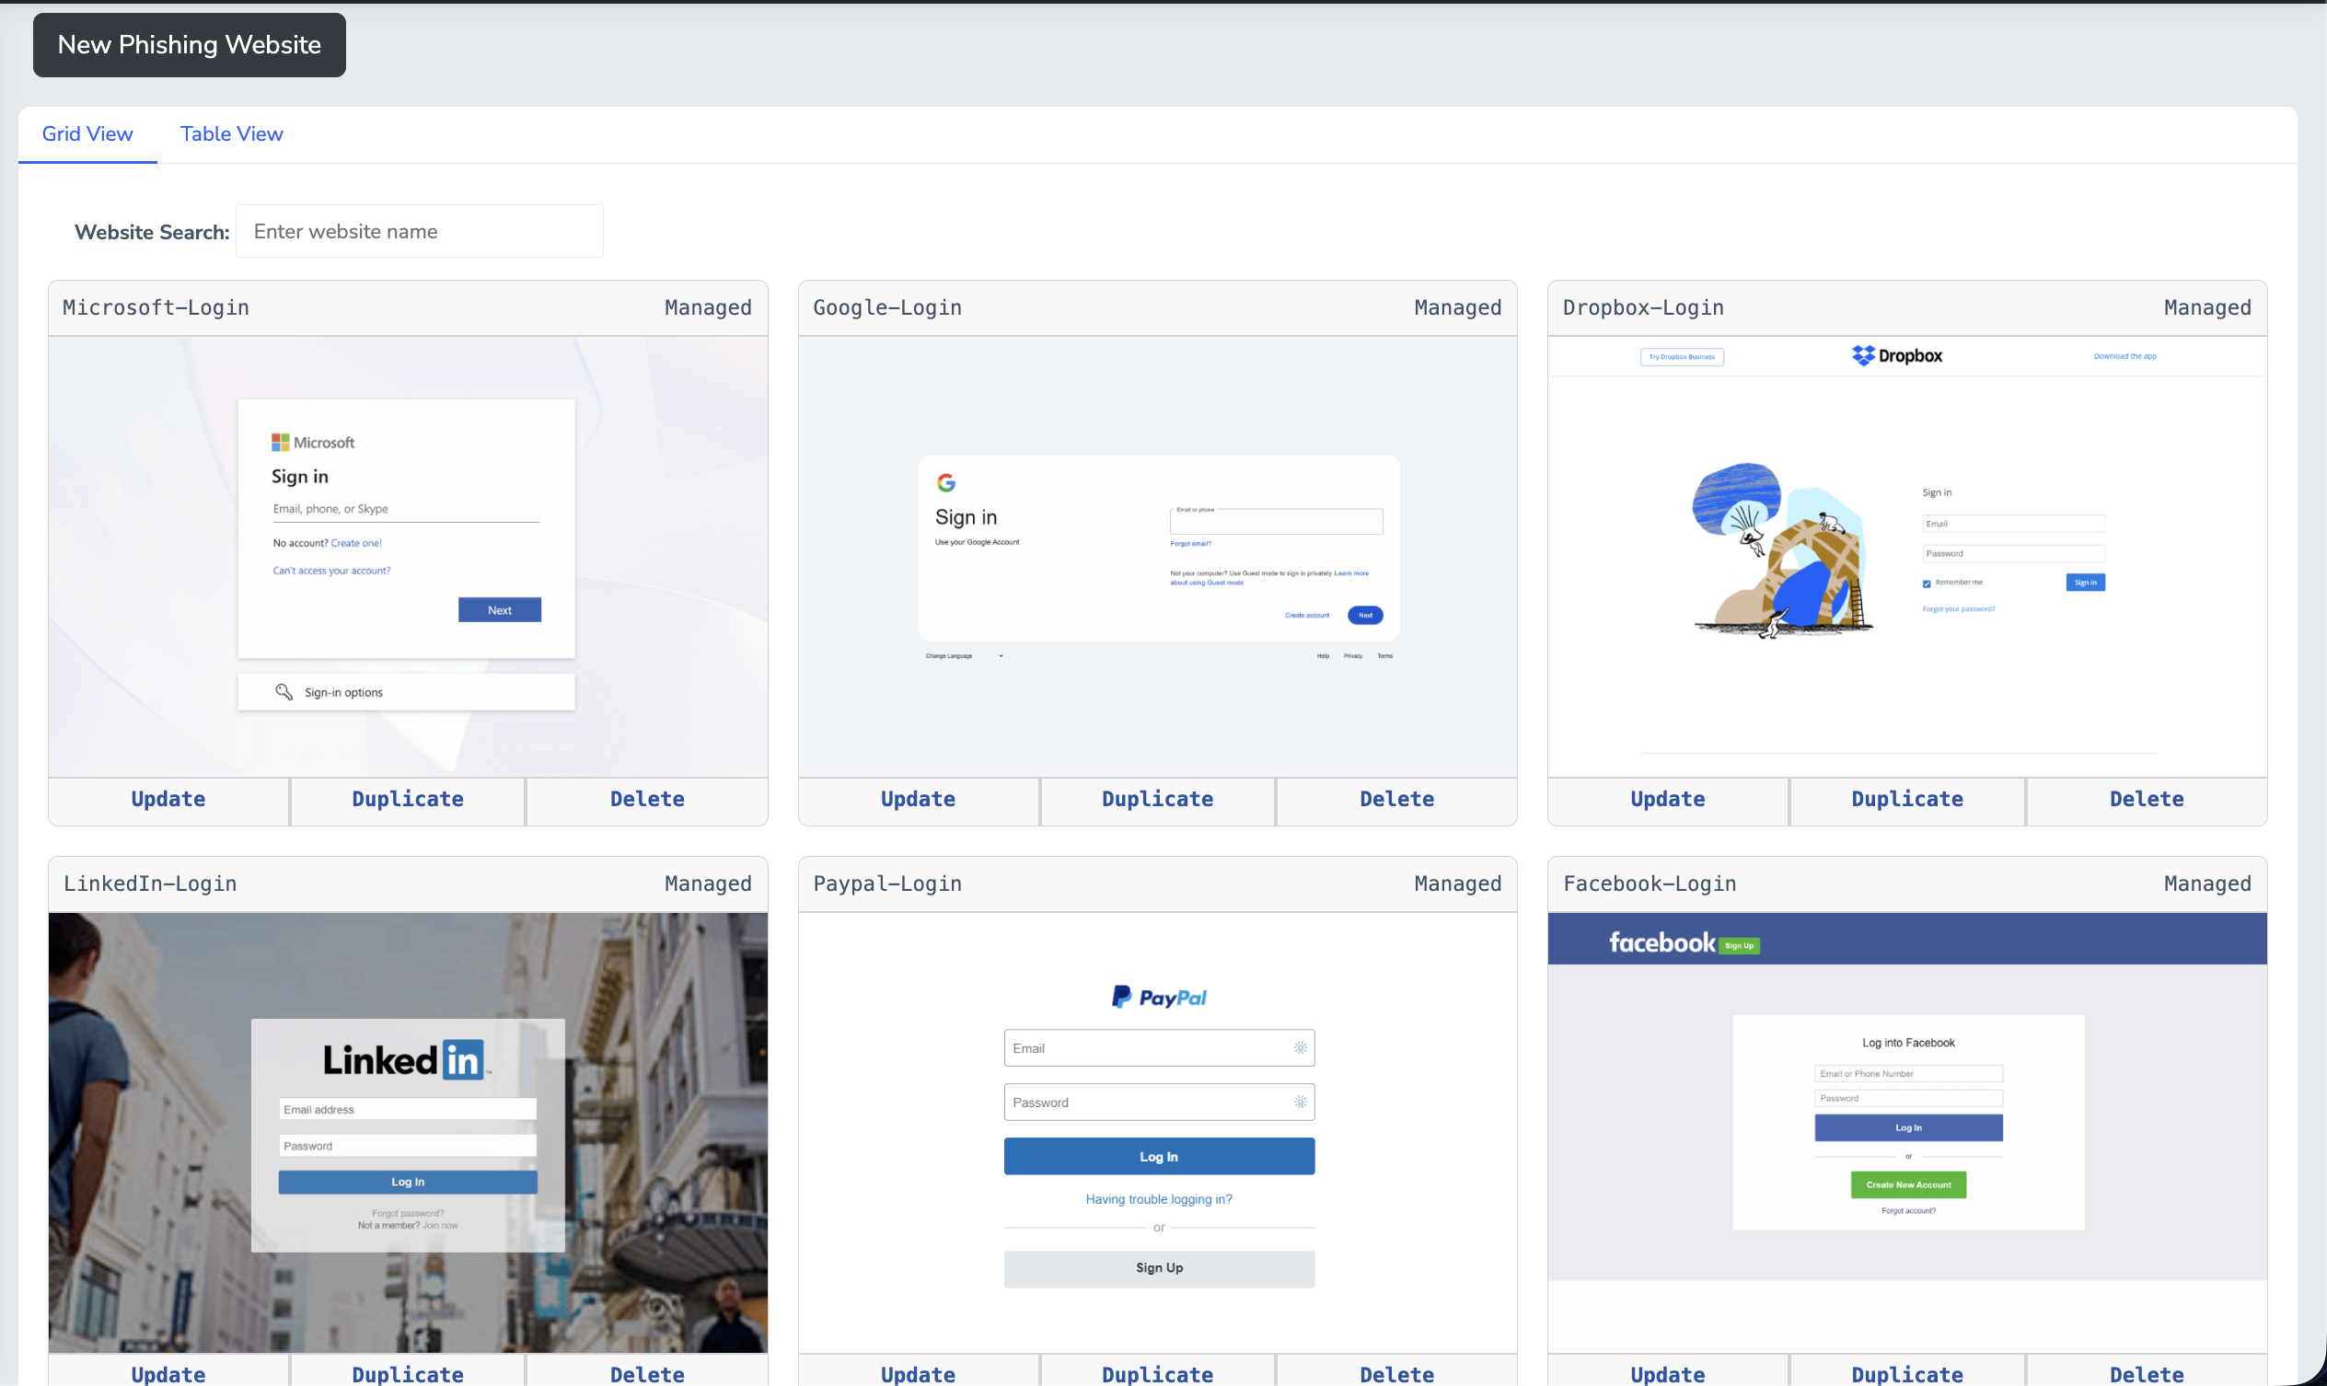
Task: Click the Managed label on Microsoft-Login card
Action: (708, 308)
